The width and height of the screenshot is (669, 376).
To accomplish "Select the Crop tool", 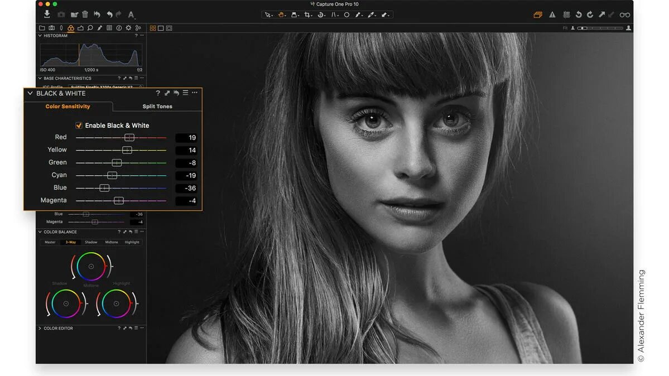I will [307, 15].
